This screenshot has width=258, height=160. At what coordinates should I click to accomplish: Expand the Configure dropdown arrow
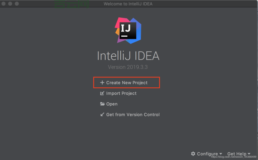point(221,154)
